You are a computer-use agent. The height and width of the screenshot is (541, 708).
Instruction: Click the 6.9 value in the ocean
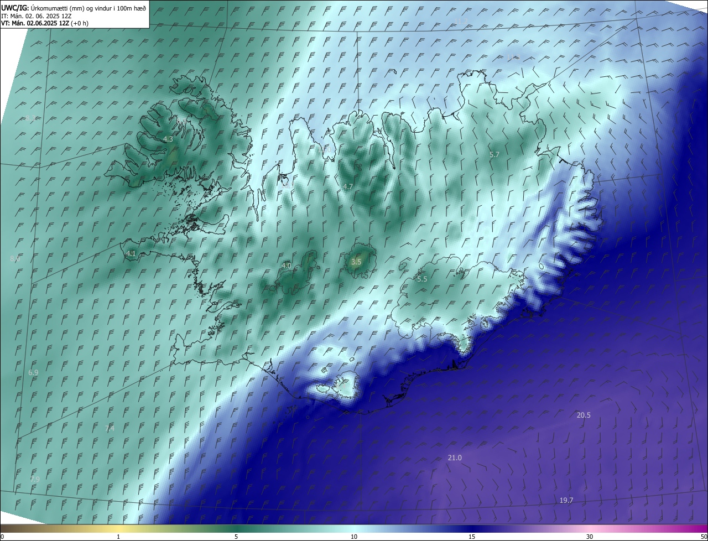[33, 373]
